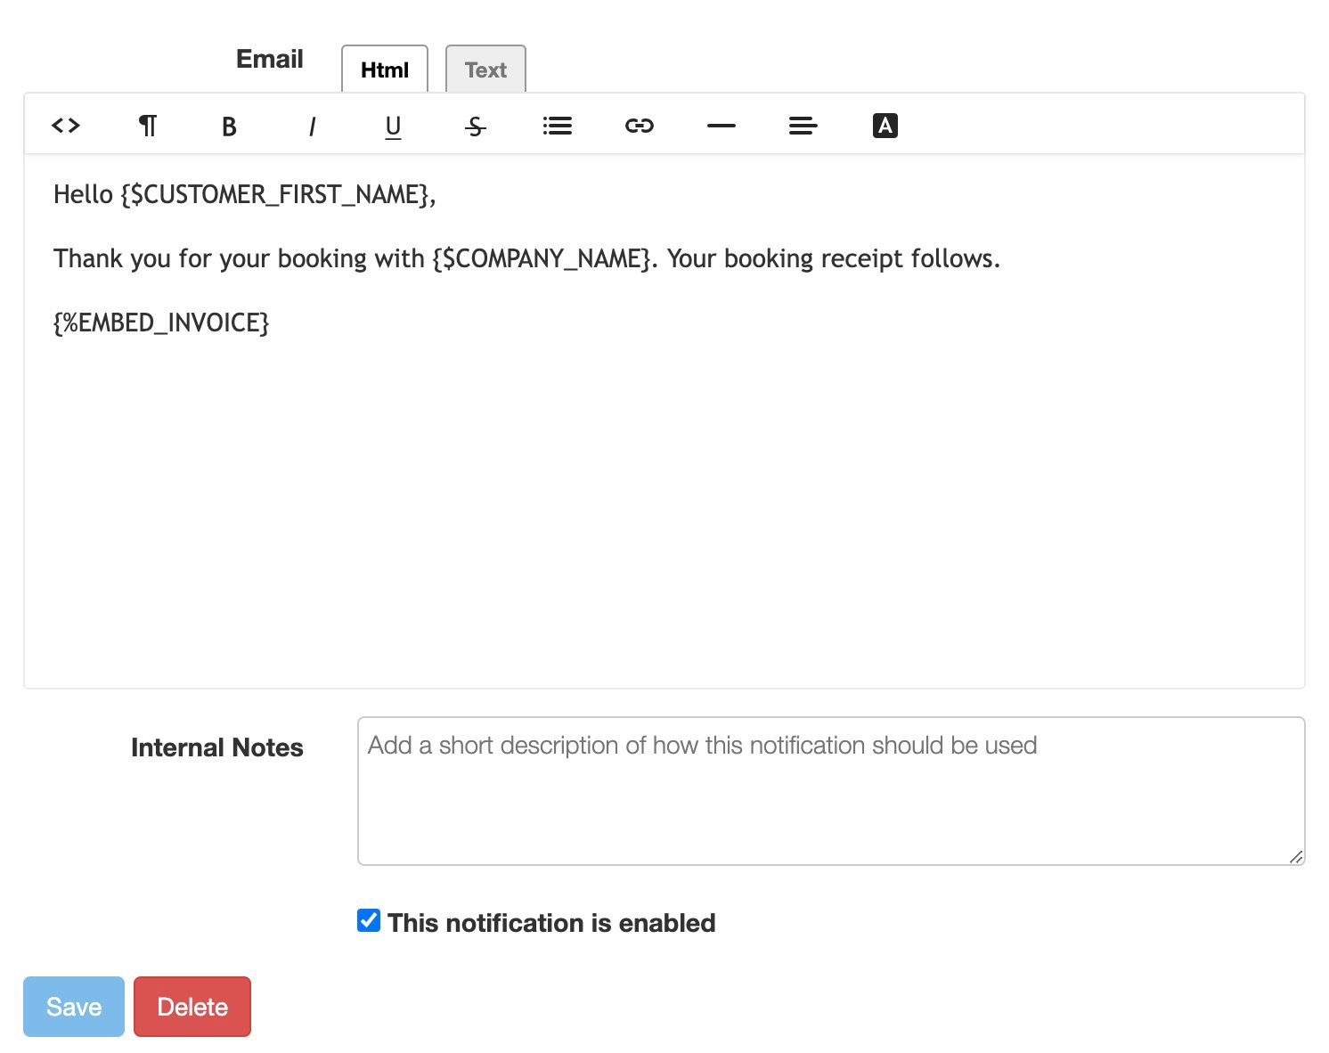Click the Save button
The height and width of the screenshot is (1053, 1329).
(74, 1007)
